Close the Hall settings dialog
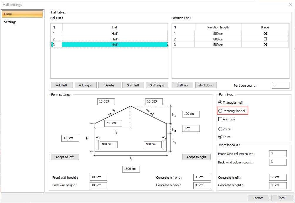295x203 pixels. [x=290, y=4]
